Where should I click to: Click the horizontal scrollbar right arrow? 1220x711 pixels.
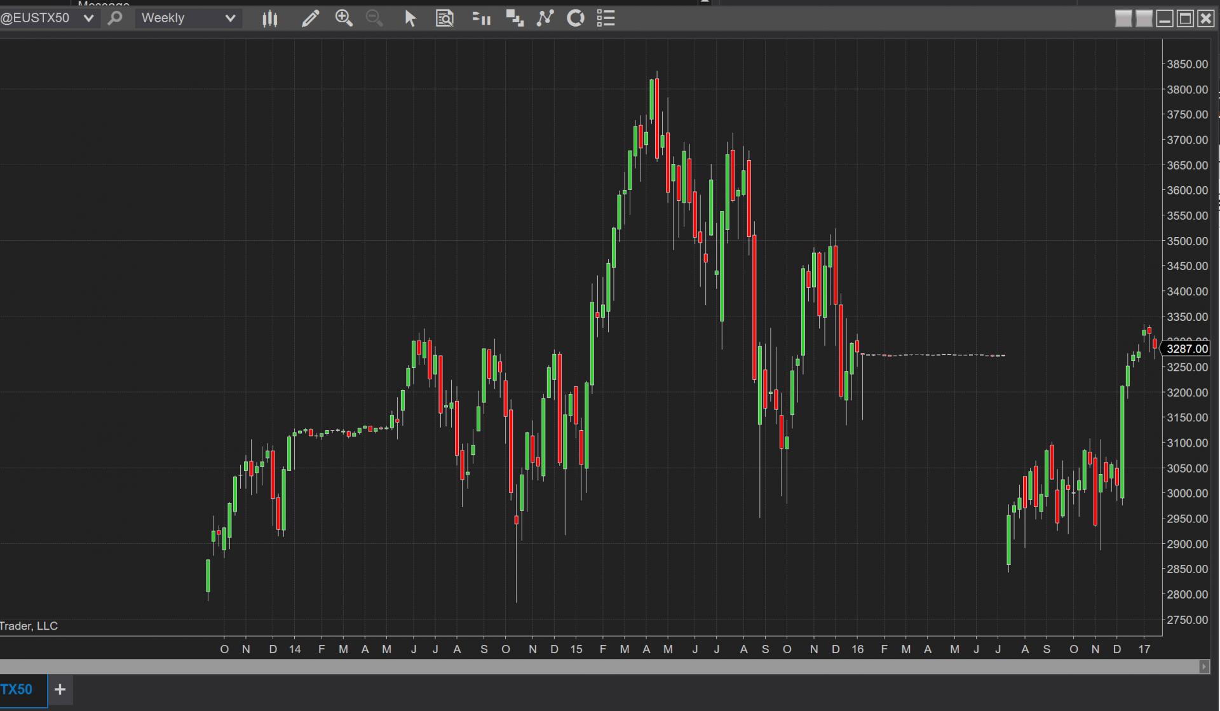click(1203, 667)
